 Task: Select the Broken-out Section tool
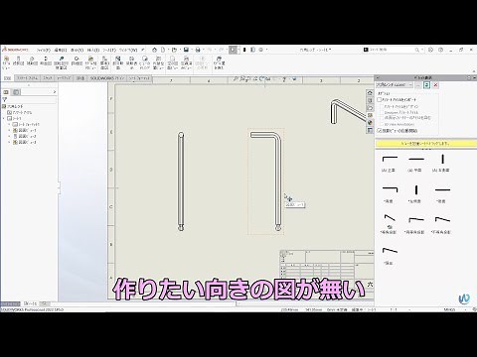[x=118, y=62]
